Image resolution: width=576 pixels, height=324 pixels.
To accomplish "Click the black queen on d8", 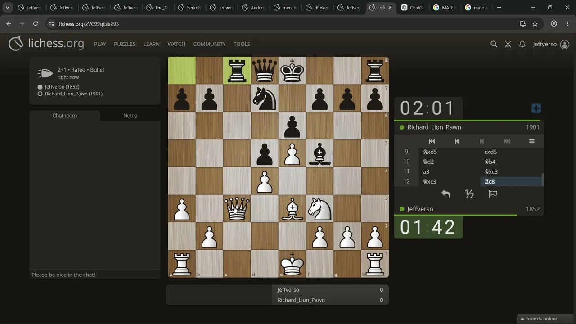I will (265, 71).
